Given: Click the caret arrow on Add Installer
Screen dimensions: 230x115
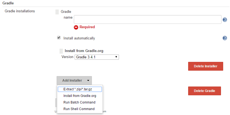Looking at the screenshot, I should point(88,81).
